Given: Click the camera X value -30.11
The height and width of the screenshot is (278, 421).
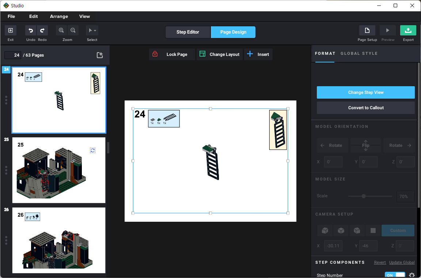Looking at the screenshot, I should (333, 246).
